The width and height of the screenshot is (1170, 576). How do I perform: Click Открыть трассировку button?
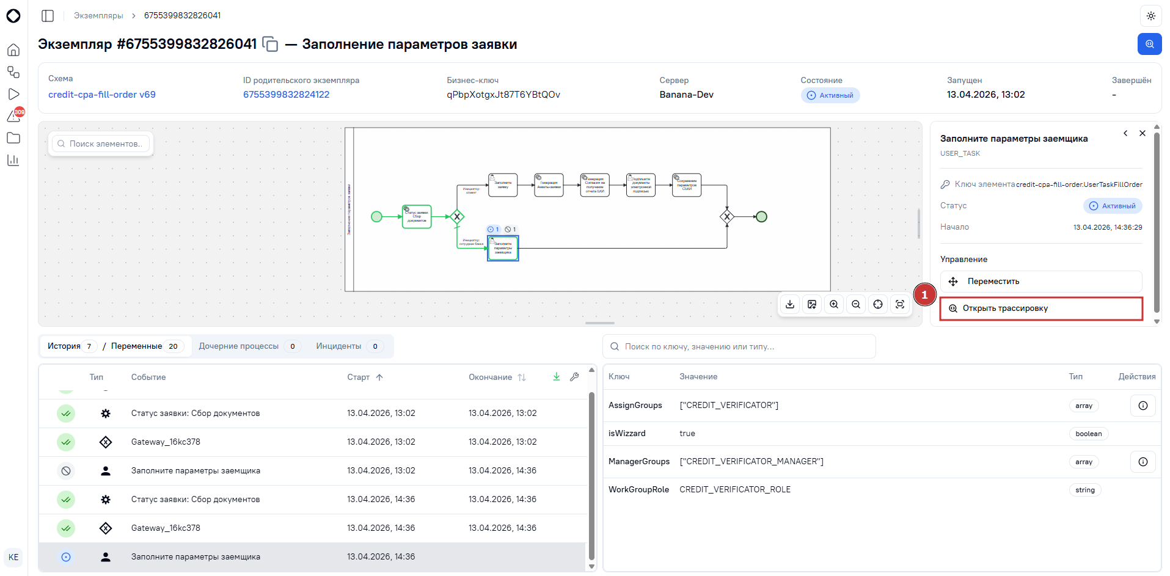click(x=1041, y=308)
